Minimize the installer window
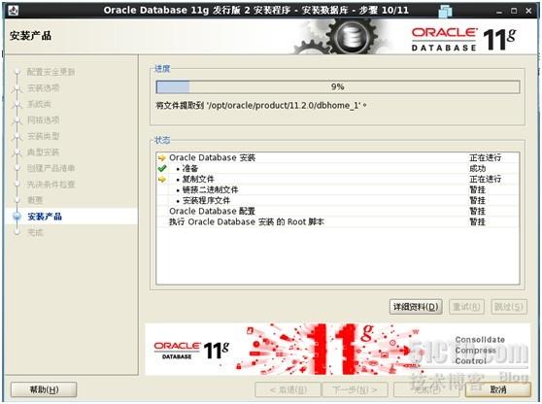 coord(499,11)
